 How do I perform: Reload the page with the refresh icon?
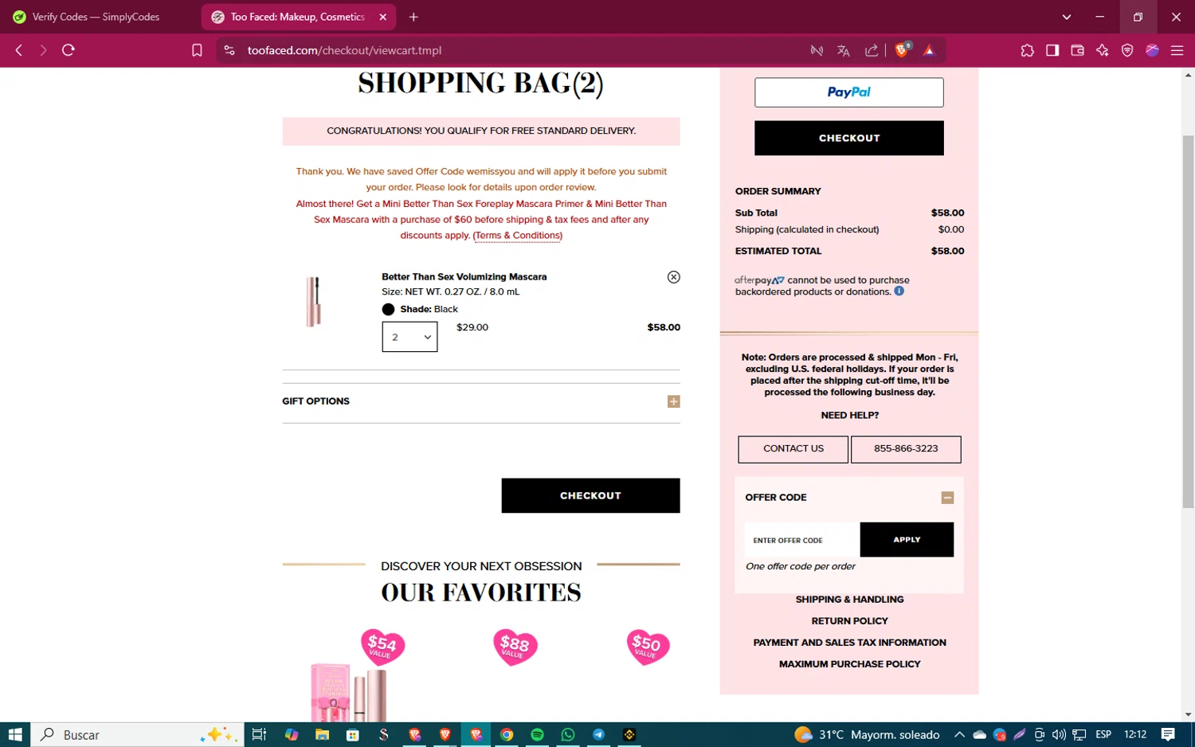coord(69,50)
